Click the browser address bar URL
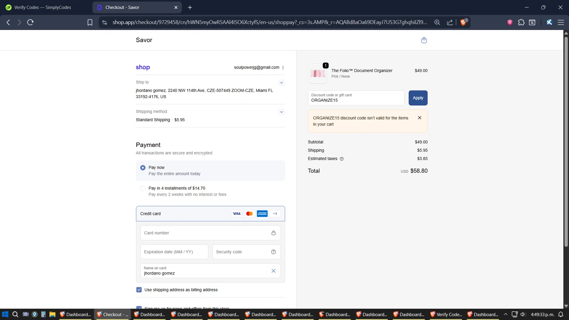 [x=270, y=22]
